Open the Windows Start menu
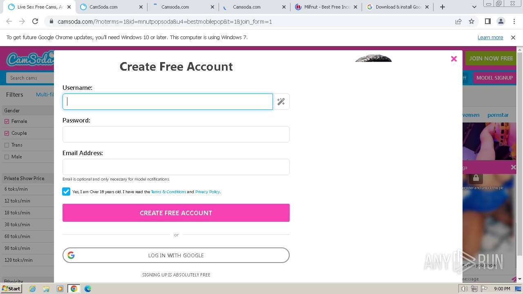Image resolution: width=523 pixels, height=294 pixels. [x=11, y=289]
